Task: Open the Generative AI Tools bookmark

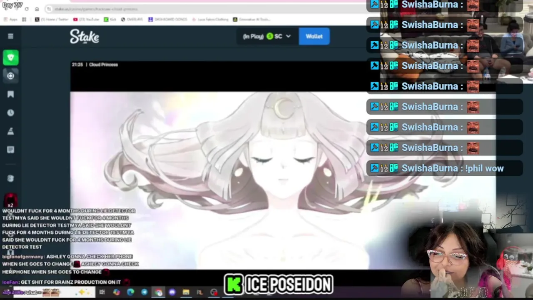Action: pyautogui.click(x=252, y=19)
